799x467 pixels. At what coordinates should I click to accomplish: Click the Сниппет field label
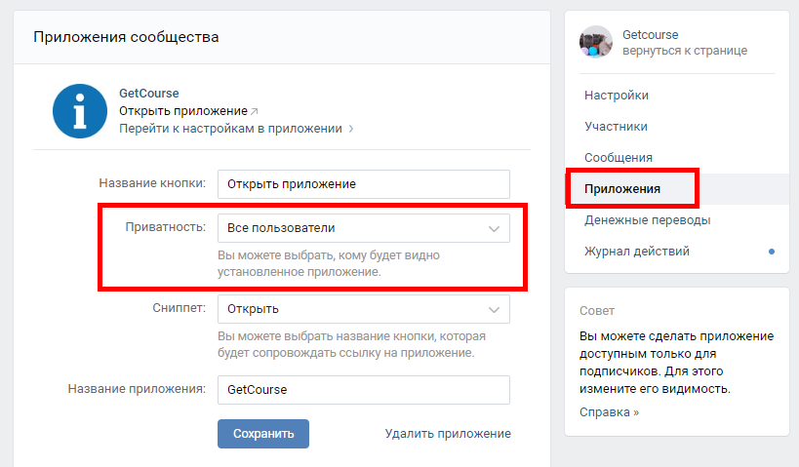179,308
